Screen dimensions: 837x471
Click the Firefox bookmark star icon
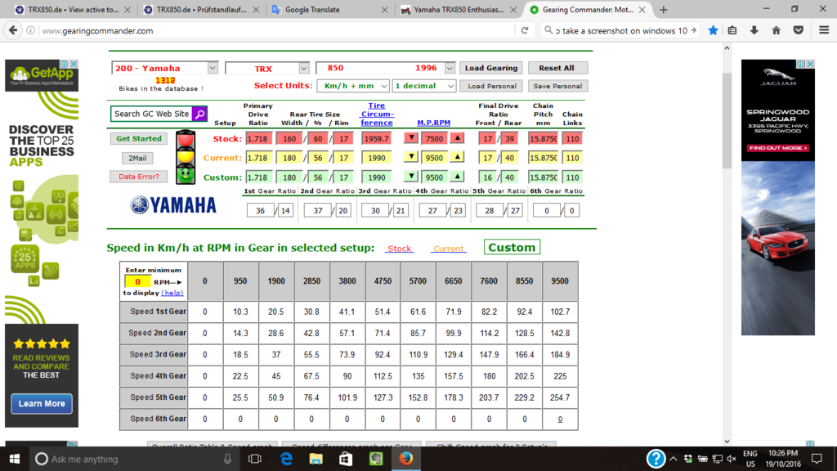pos(713,30)
